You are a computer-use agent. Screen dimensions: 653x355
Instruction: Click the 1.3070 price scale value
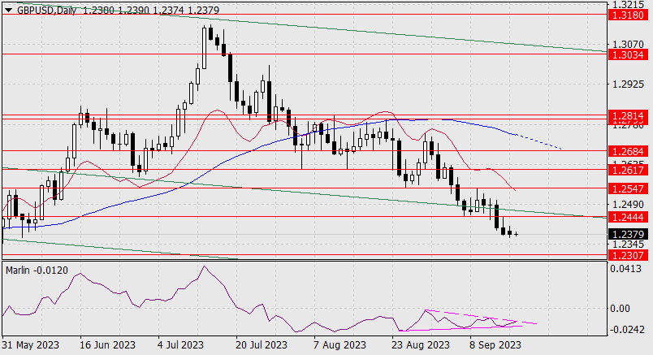click(x=628, y=44)
